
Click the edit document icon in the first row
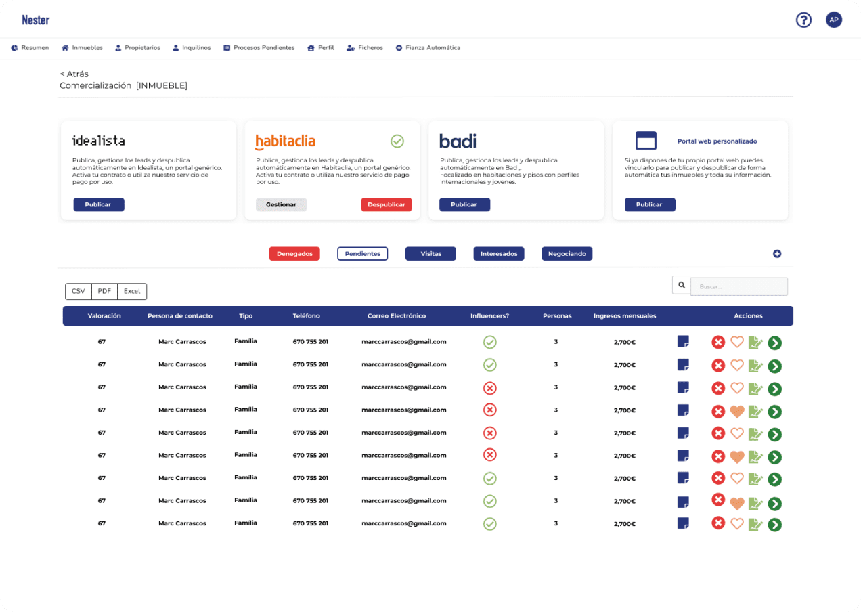(x=755, y=343)
